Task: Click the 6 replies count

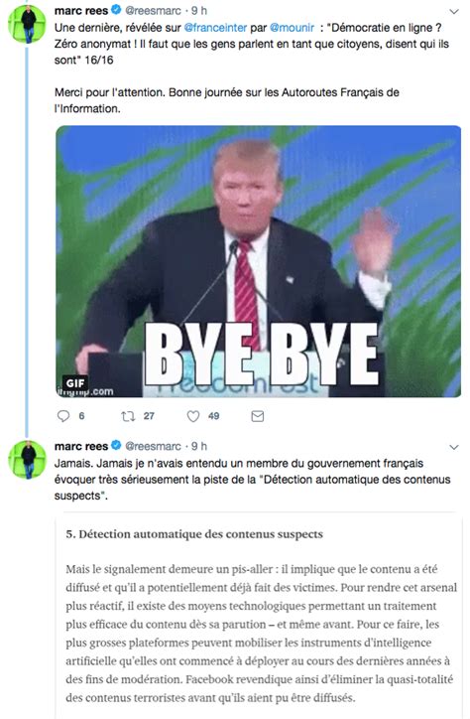Action: pos(81,416)
